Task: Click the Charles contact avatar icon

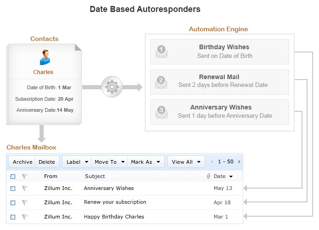Action: click(x=44, y=57)
